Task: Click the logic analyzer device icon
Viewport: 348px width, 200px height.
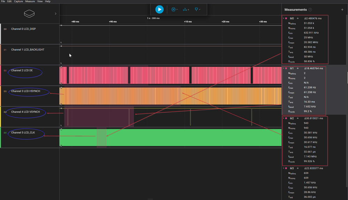Action: pos(29,14)
